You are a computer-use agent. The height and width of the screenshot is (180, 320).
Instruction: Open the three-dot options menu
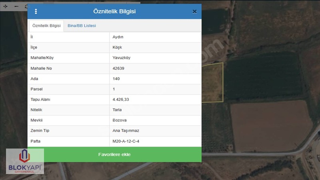36,12
